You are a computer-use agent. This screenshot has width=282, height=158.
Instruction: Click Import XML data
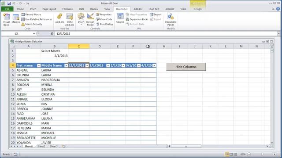pyautogui.click(x=156, y=14)
